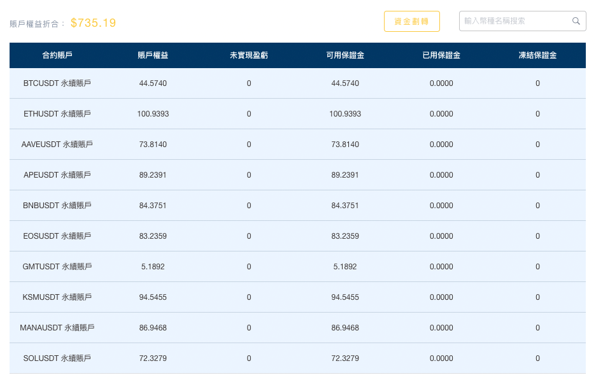Click the 賬戶權益 column header
The height and width of the screenshot is (382, 596).
coord(153,55)
